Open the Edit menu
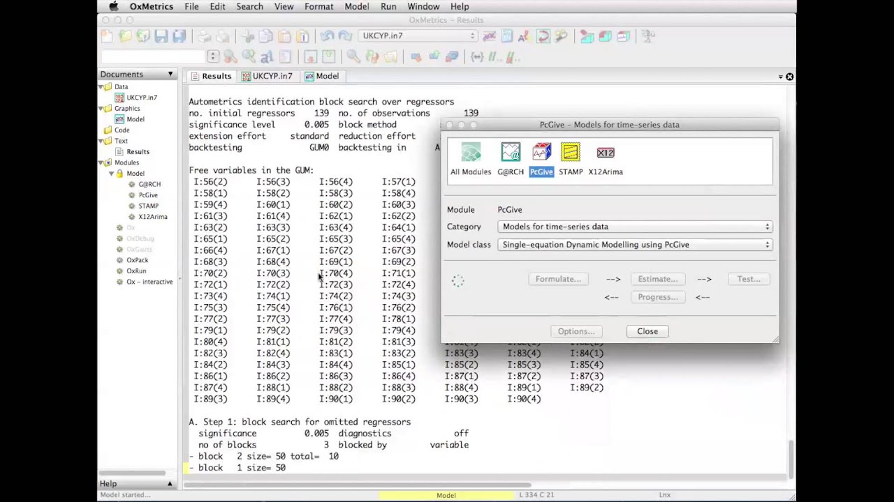Image resolution: width=894 pixels, height=502 pixels. click(217, 6)
